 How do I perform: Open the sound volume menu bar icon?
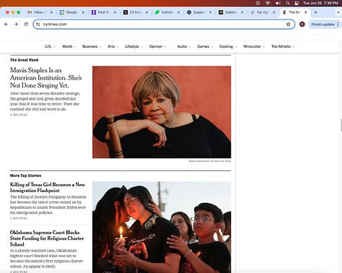278,3
